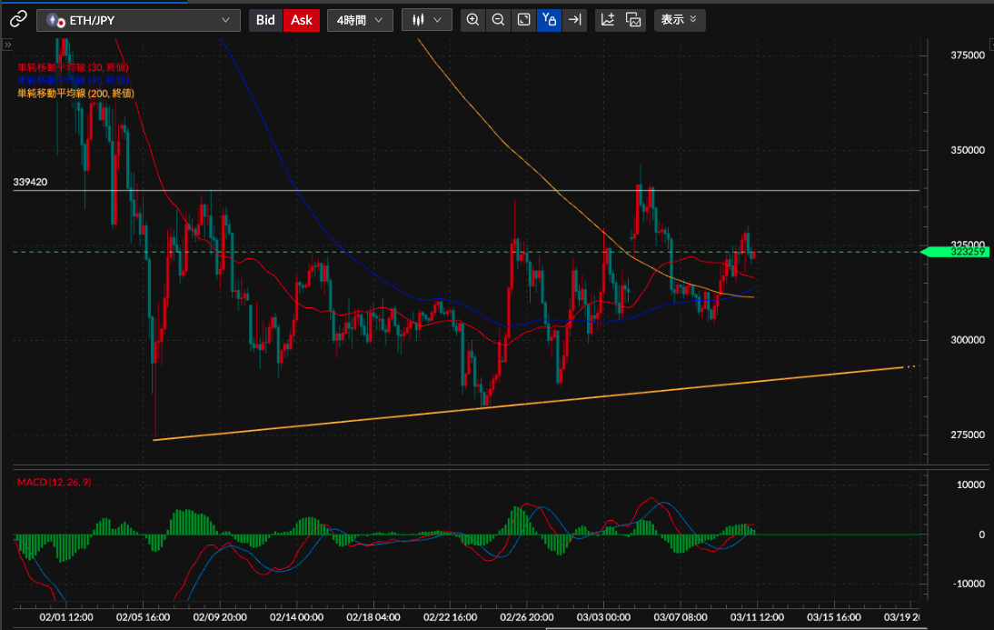Screen dimensions: 994x630
Task: Select the MACD (12, 26, 9) indicator label
Action: [x=54, y=482]
